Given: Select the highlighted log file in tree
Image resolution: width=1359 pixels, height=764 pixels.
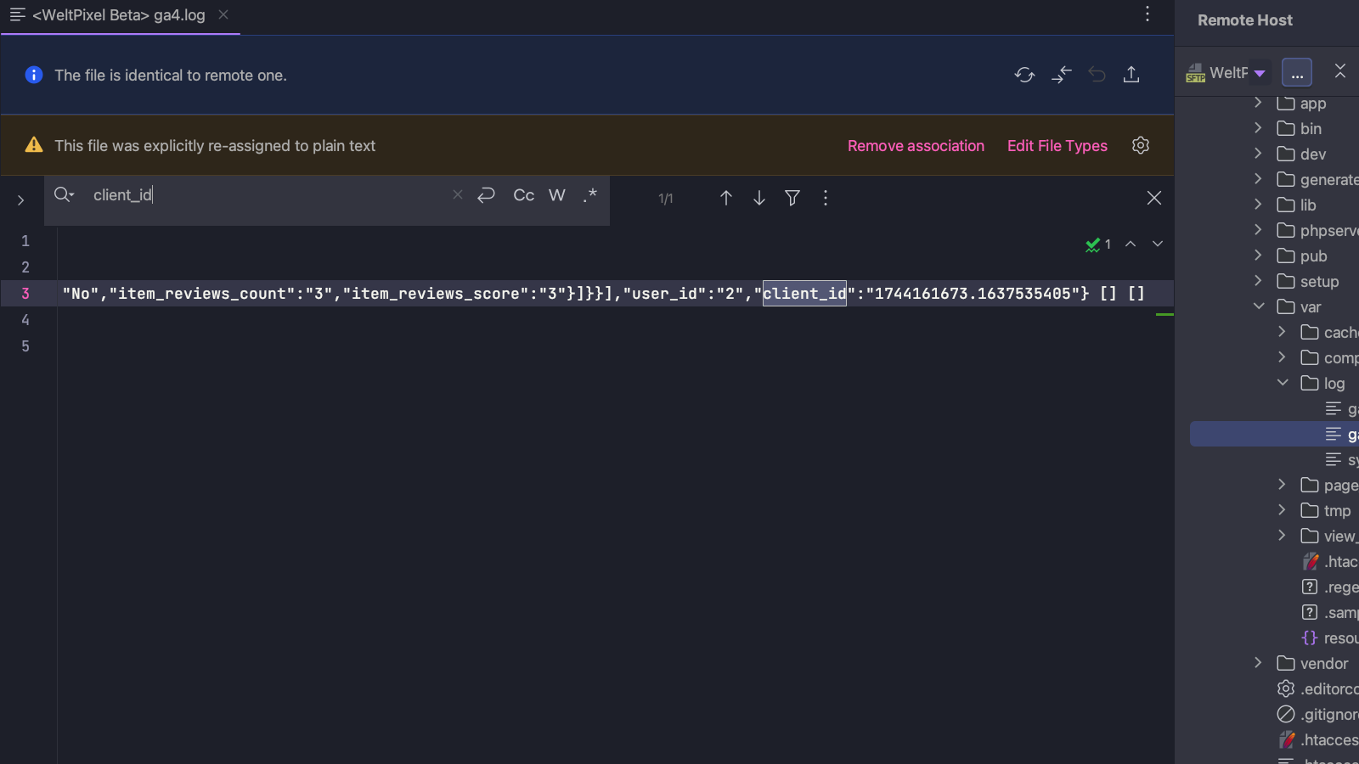Looking at the screenshot, I should point(1274,434).
